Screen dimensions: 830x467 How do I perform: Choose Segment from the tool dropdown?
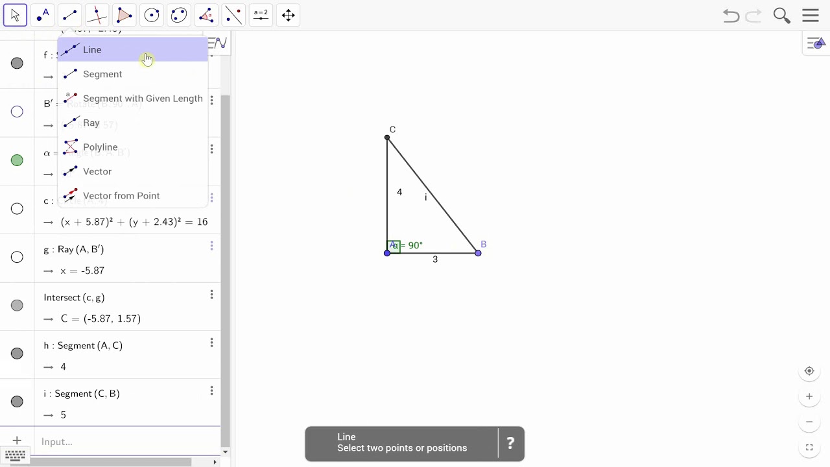tap(133, 74)
